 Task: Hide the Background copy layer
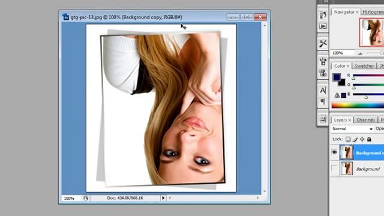click(335, 152)
